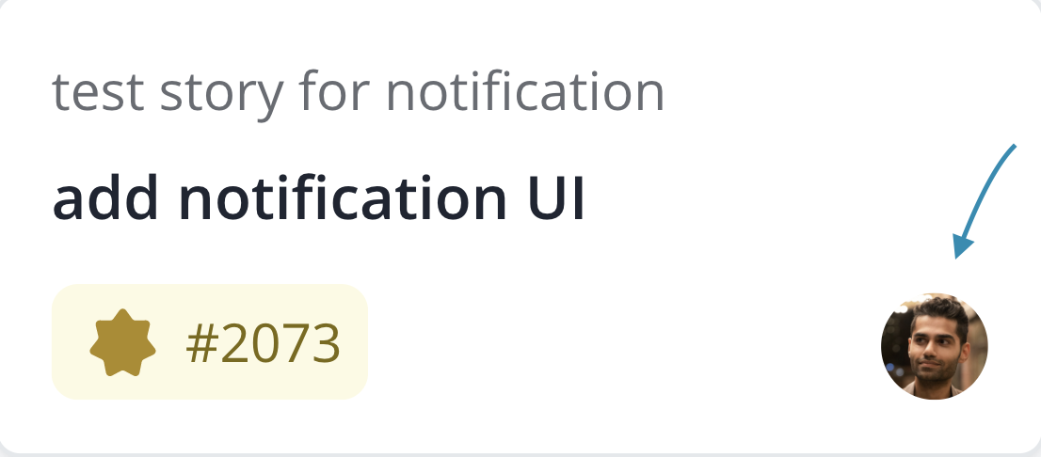
Task: Open the #2073 ticket number
Action: (x=263, y=345)
